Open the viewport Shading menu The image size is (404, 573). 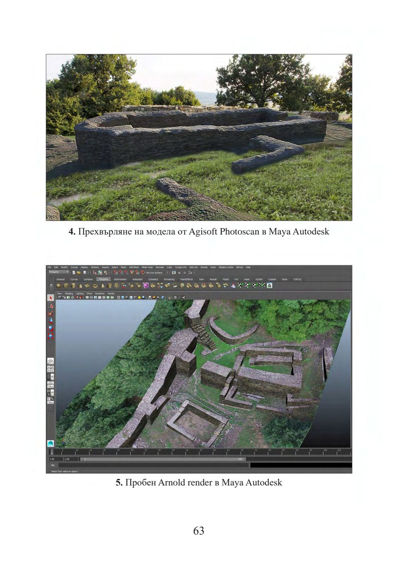[69, 294]
